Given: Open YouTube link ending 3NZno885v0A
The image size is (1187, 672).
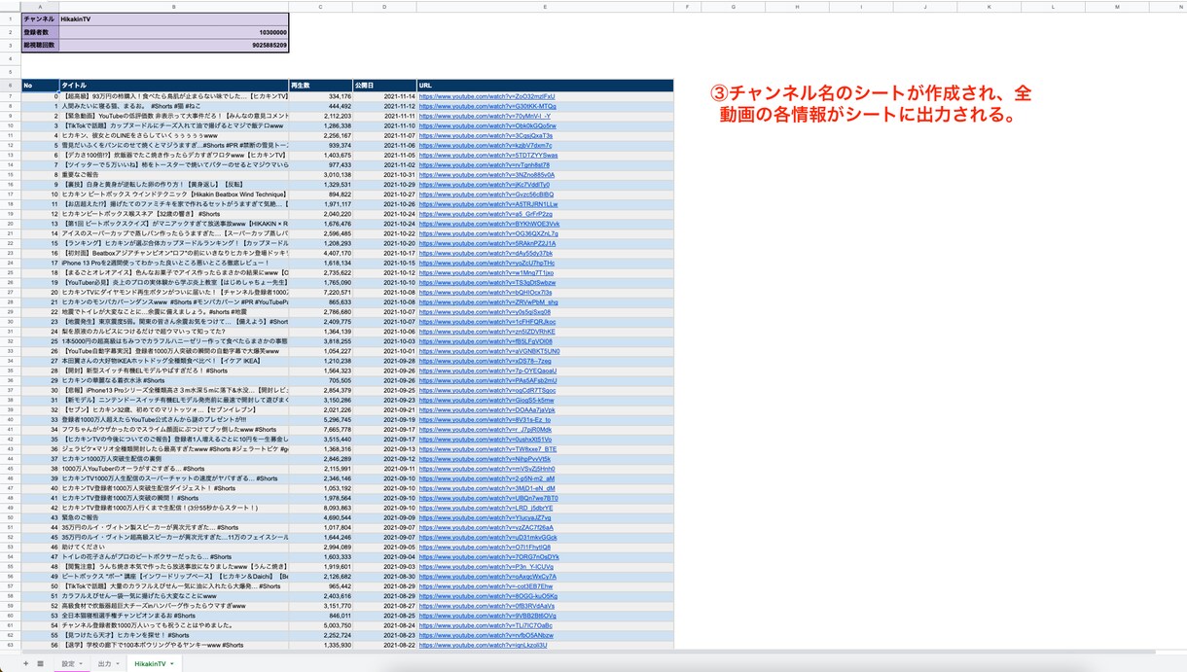Looking at the screenshot, I should 487,175.
